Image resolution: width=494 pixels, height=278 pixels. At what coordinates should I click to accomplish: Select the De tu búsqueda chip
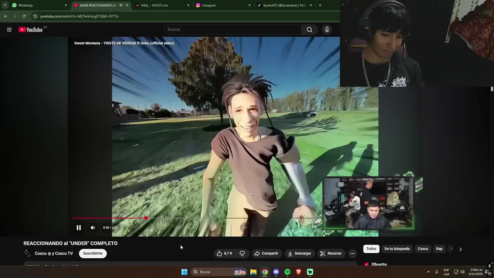(397, 249)
